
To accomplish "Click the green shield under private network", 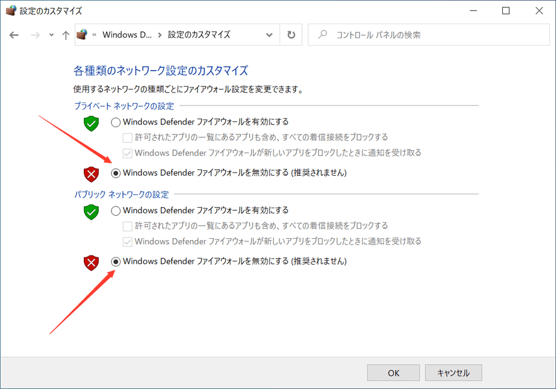I will point(91,123).
